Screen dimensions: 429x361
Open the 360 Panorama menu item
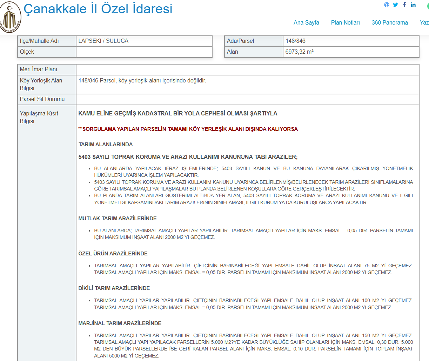[390, 22]
